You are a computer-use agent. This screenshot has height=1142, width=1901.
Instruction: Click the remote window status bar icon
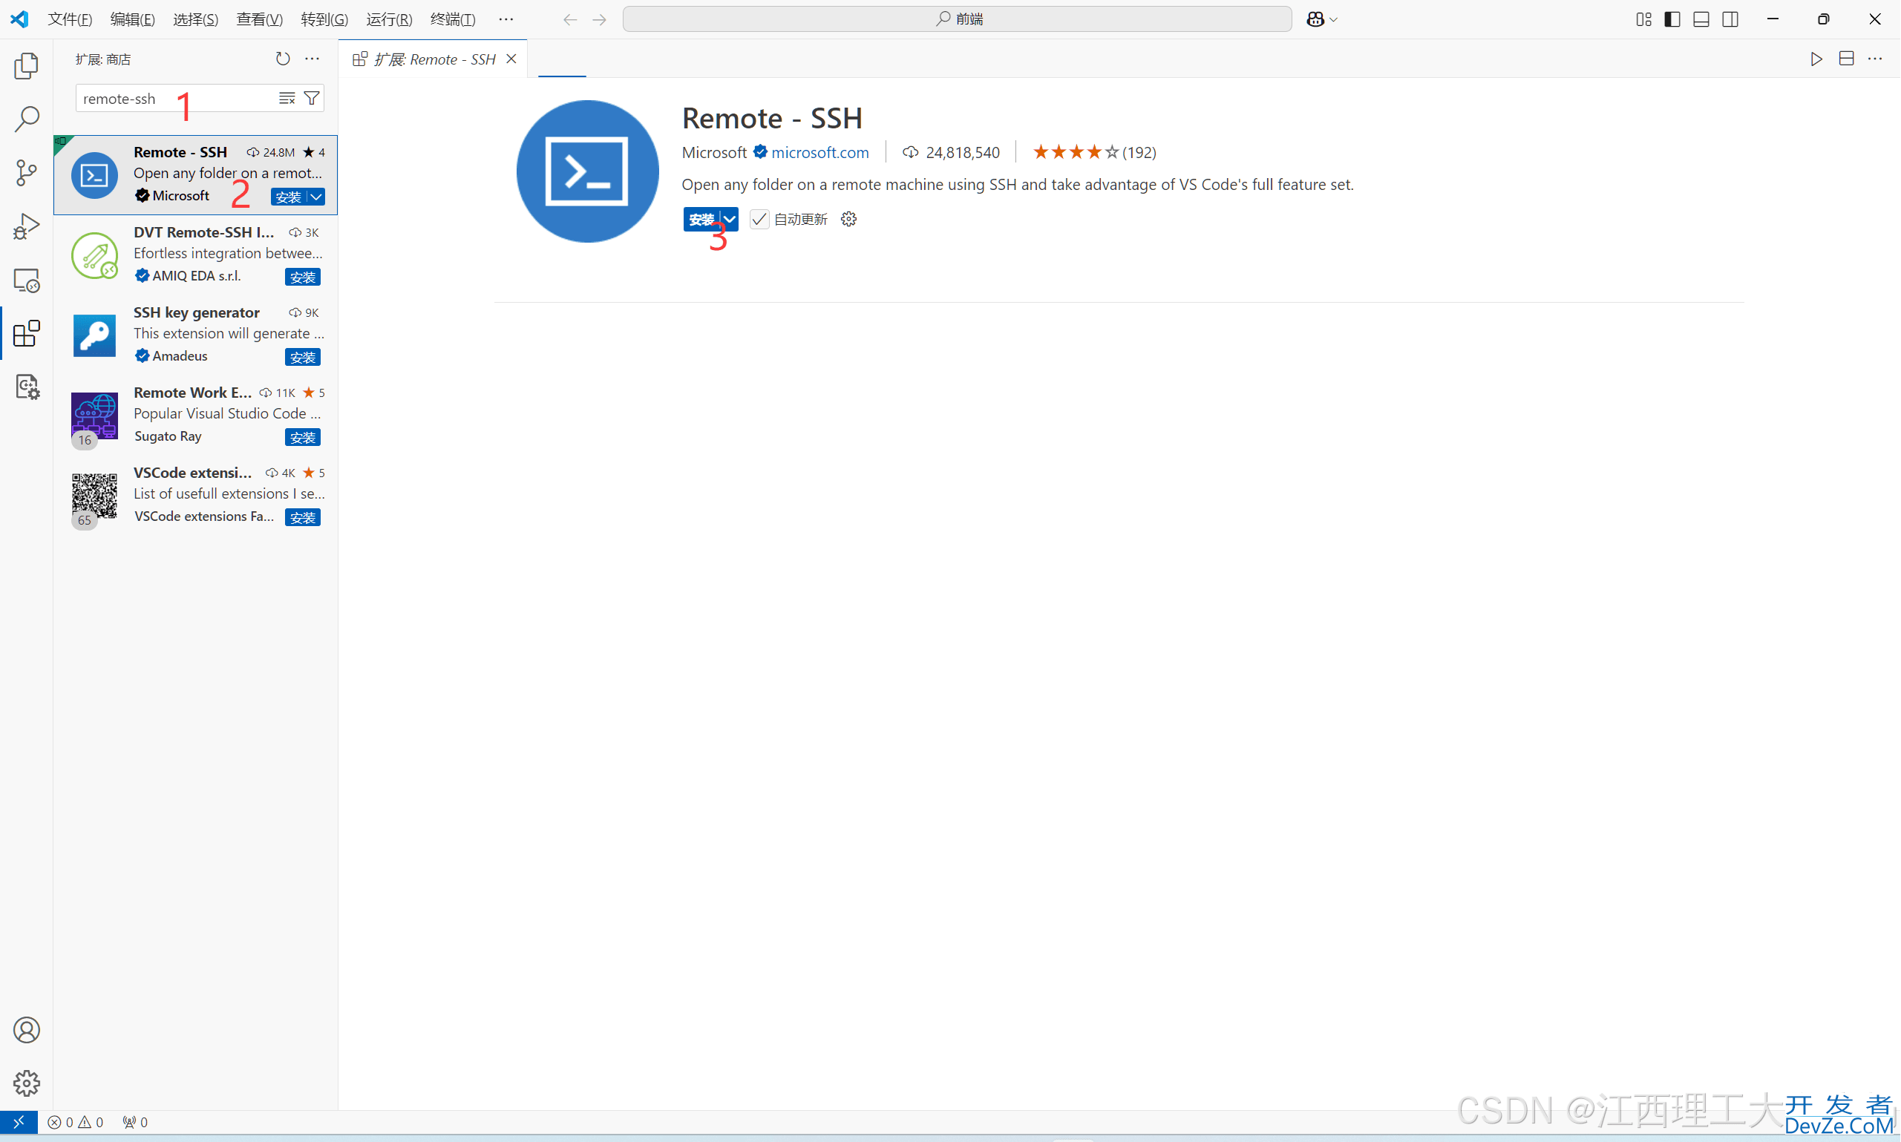coord(19,1122)
